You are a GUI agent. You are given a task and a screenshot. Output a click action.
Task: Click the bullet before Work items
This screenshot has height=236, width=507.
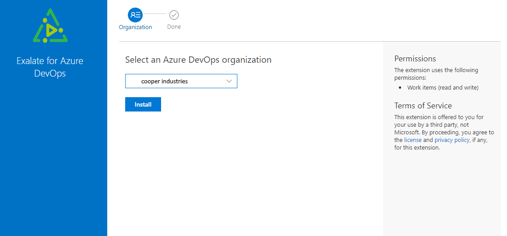[x=400, y=88]
